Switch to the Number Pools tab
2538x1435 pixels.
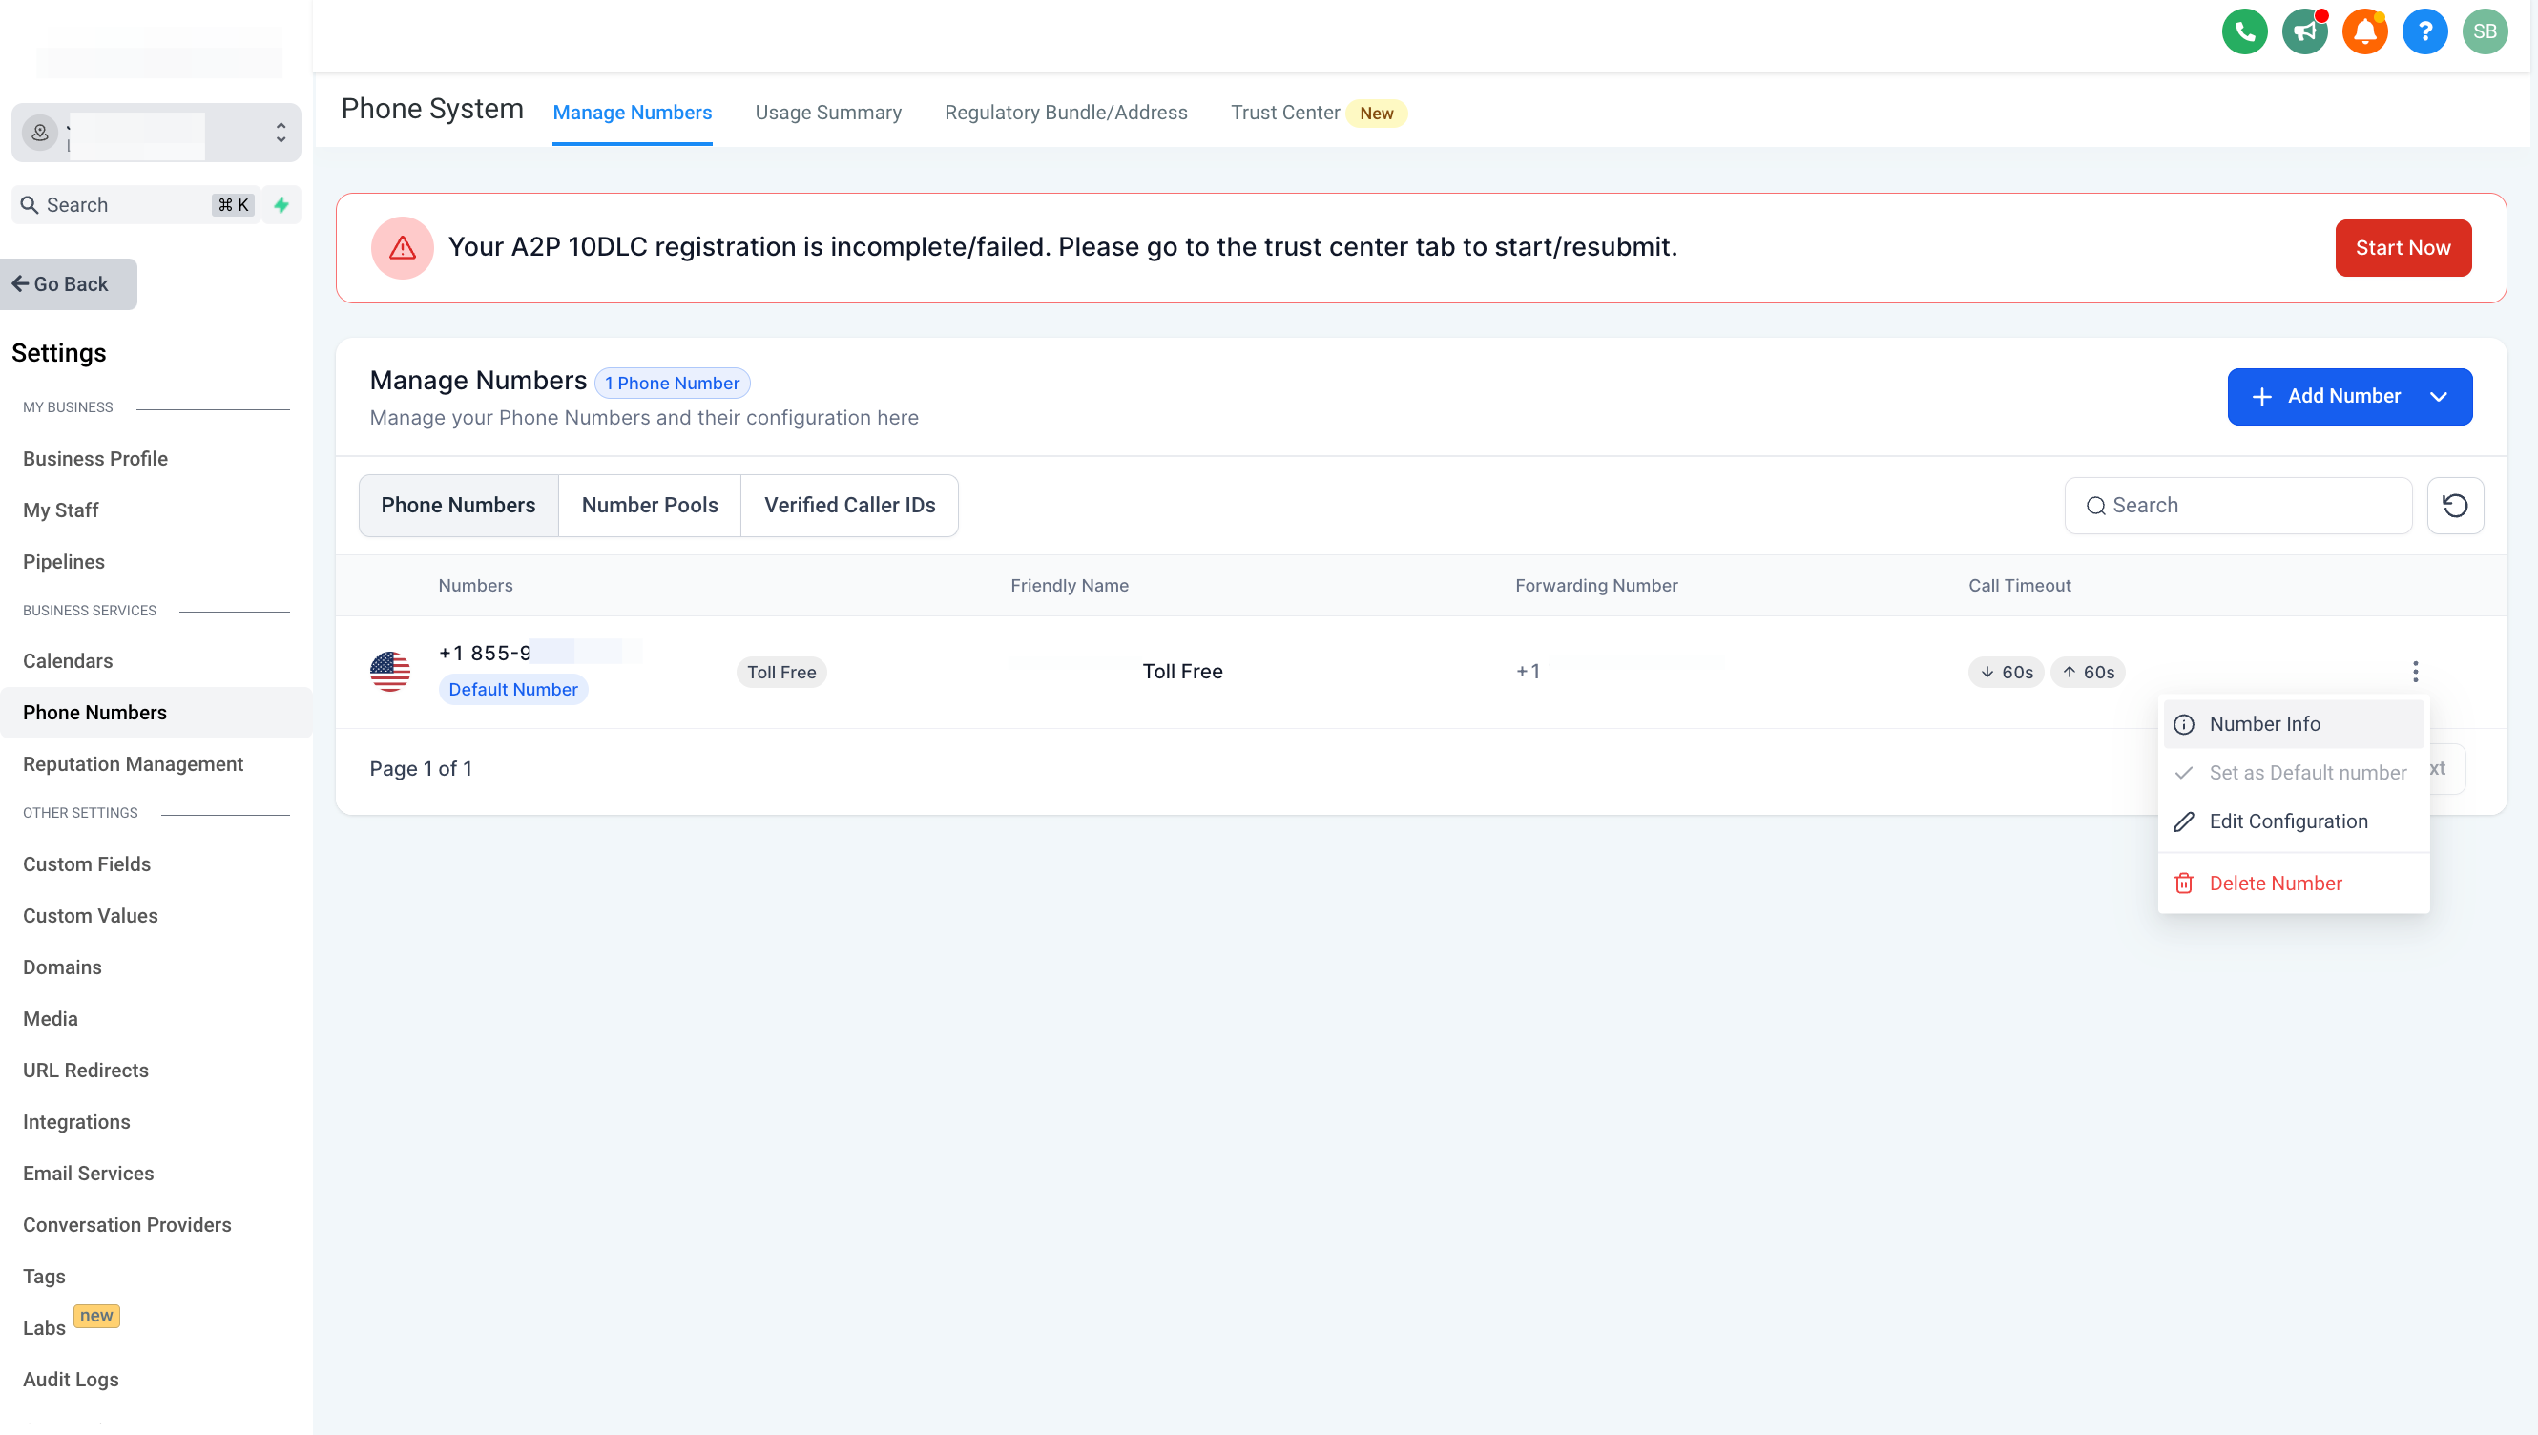pyautogui.click(x=650, y=506)
